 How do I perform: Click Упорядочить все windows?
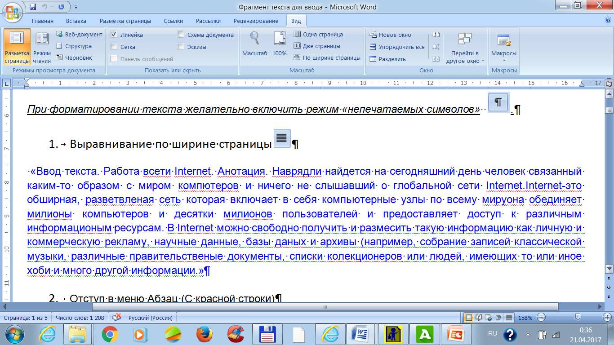pos(397,47)
